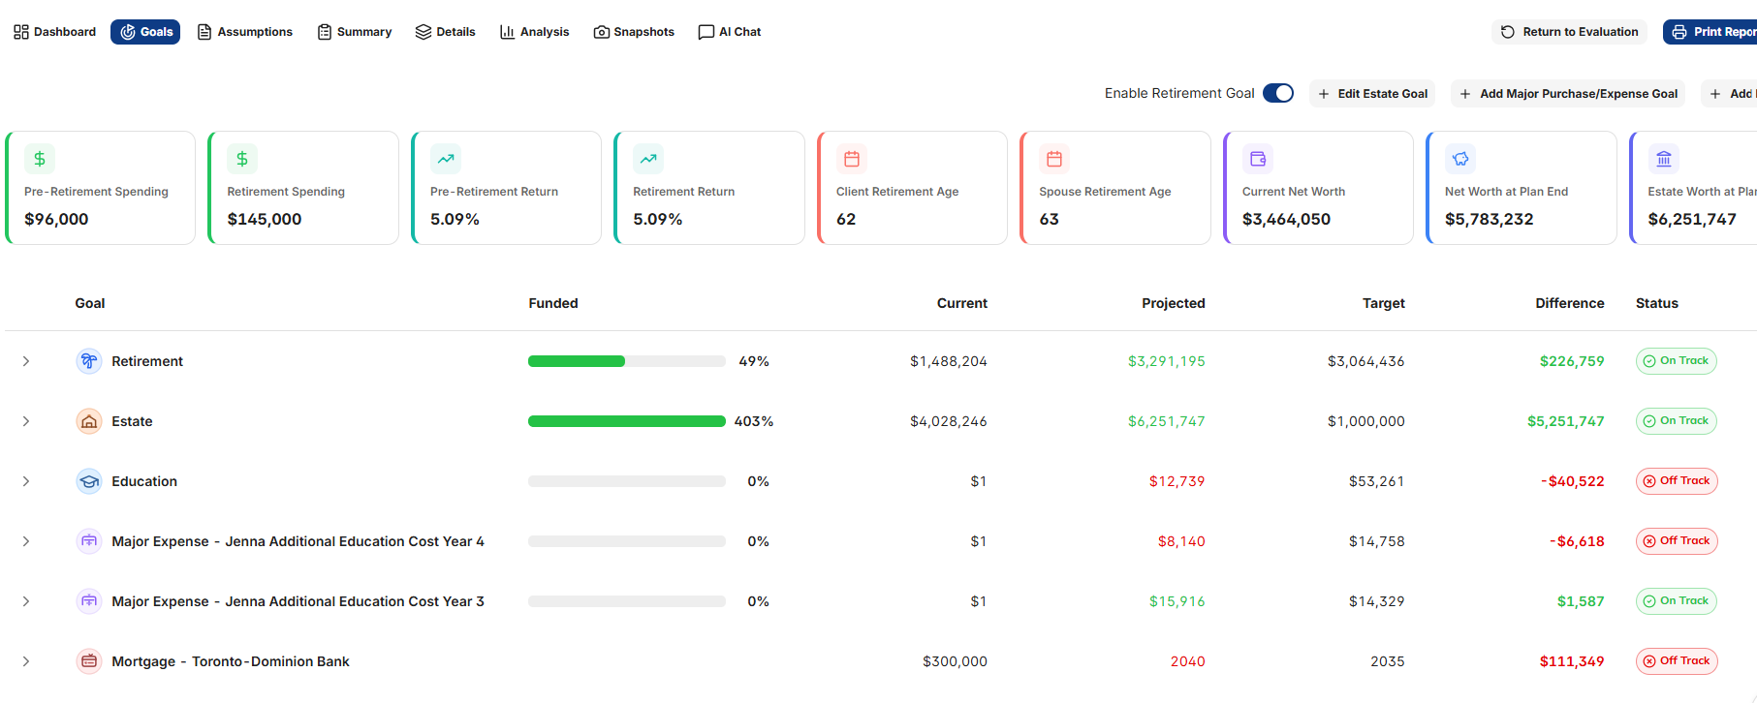The image size is (1757, 703).
Task: Click the Current Net Worth wallet icon
Action: [x=1258, y=159]
